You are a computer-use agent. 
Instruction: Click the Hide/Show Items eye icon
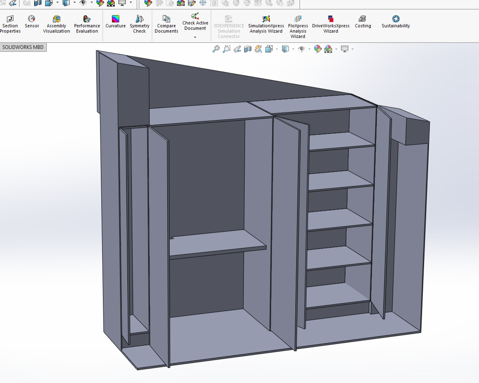click(302, 49)
